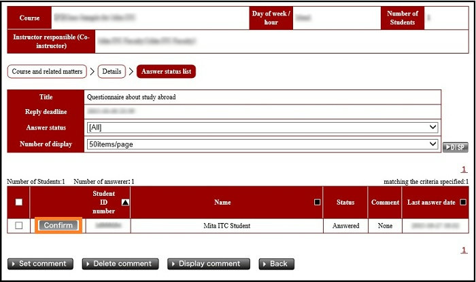
Task: Sort by Student ID number arrow icon
Action: click(125, 202)
